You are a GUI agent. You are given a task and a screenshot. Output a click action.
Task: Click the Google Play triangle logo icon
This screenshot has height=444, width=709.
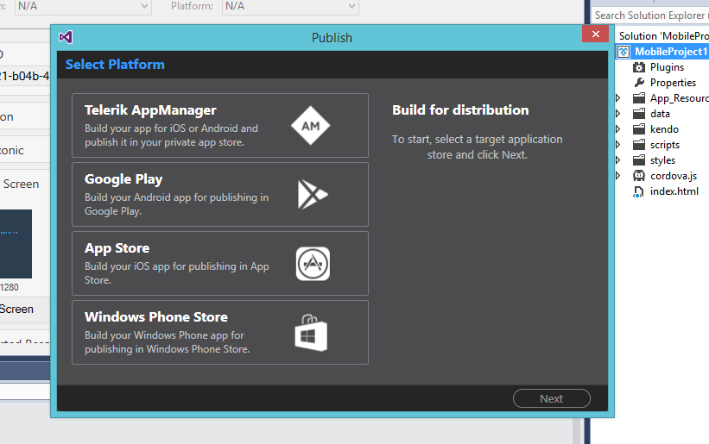pos(313,195)
